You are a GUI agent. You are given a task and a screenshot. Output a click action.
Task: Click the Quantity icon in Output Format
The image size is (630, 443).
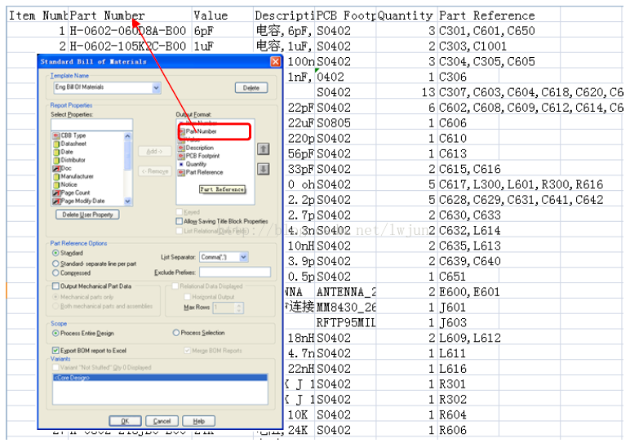(181, 164)
